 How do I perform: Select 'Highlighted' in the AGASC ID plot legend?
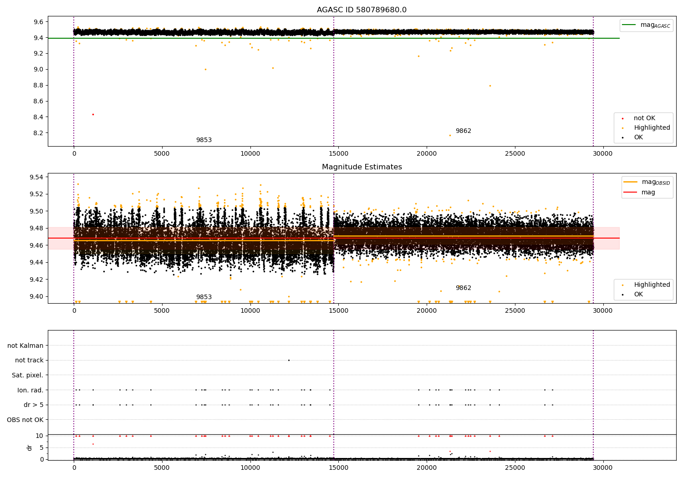(x=652, y=127)
